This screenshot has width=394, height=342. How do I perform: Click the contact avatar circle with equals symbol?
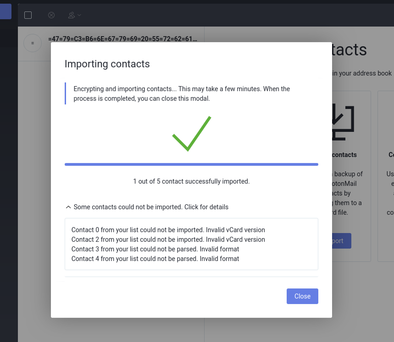tap(32, 43)
